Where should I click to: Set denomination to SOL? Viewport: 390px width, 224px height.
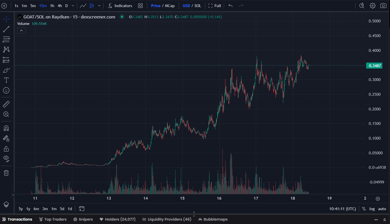[198, 6]
